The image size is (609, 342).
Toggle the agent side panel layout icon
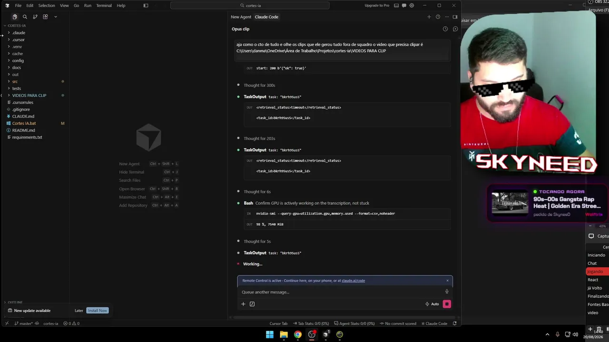(455, 17)
